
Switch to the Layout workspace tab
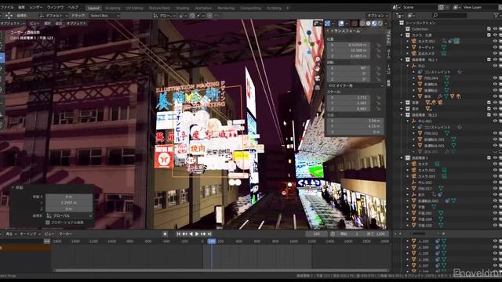[93, 8]
